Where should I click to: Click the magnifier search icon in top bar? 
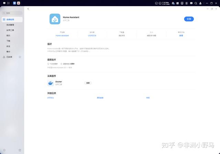pos(196,3)
